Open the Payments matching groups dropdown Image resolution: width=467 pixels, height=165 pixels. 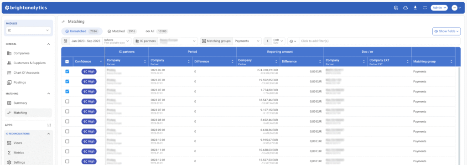(247, 41)
